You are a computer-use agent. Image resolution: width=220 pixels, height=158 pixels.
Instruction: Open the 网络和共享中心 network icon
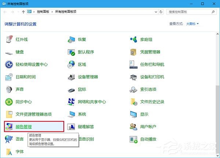(x=71, y=102)
